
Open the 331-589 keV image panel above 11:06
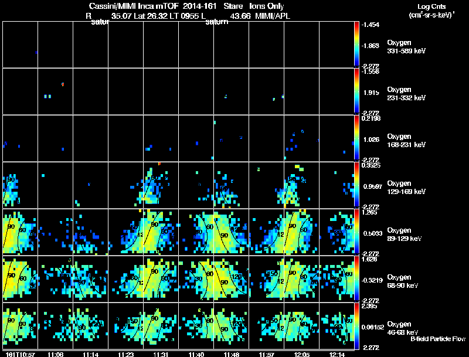(55, 44)
